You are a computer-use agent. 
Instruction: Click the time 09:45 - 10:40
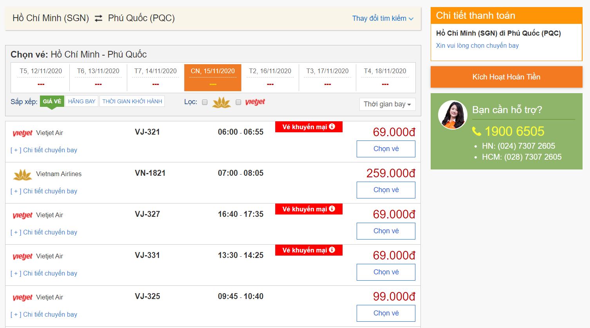(x=241, y=296)
